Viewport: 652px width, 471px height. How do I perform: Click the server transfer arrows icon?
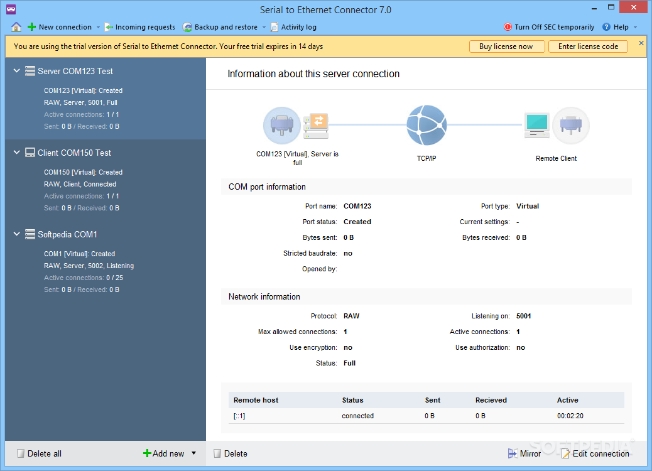[x=316, y=126]
